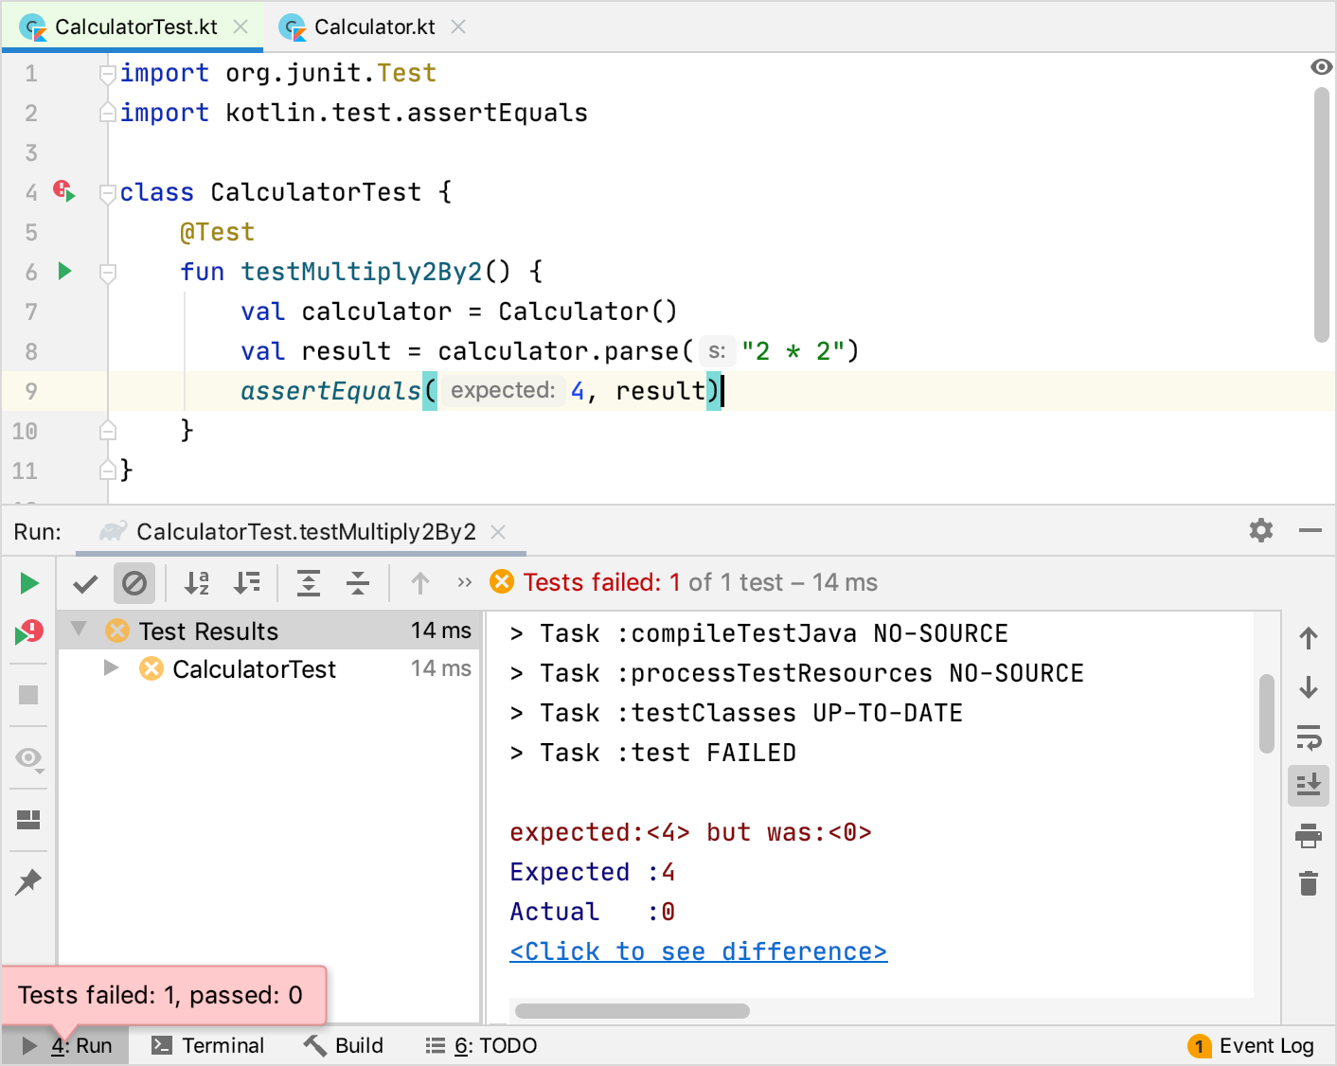Viewport: 1337px width, 1066px height.
Task: Toggle Show Passed checkmark filter
Action: click(85, 583)
